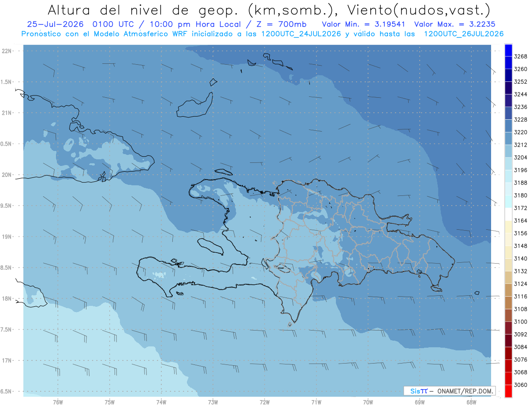Click the '3140' color bar value
The width and height of the screenshot is (529, 408).
[x=521, y=258]
